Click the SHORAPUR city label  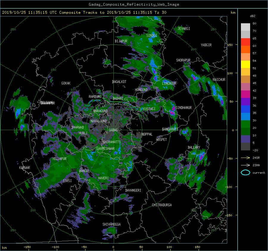click(183, 60)
